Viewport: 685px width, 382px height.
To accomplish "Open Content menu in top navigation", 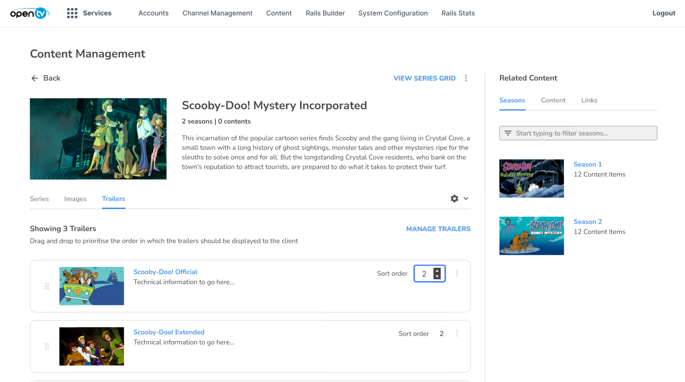I will click(x=279, y=13).
